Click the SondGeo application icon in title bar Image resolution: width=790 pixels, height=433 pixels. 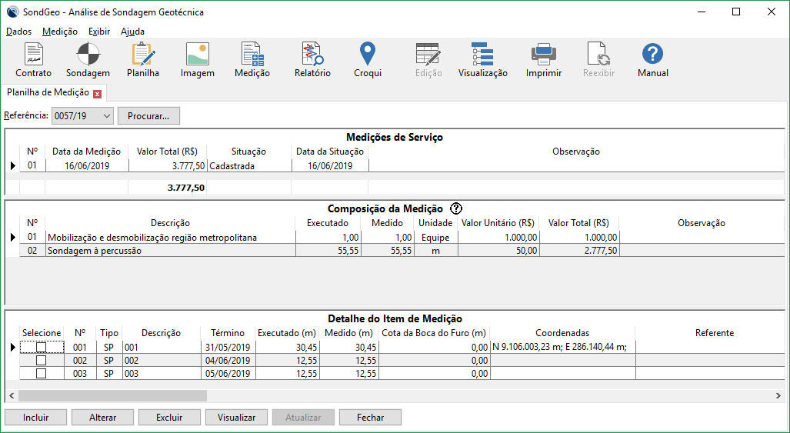[13, 12]
